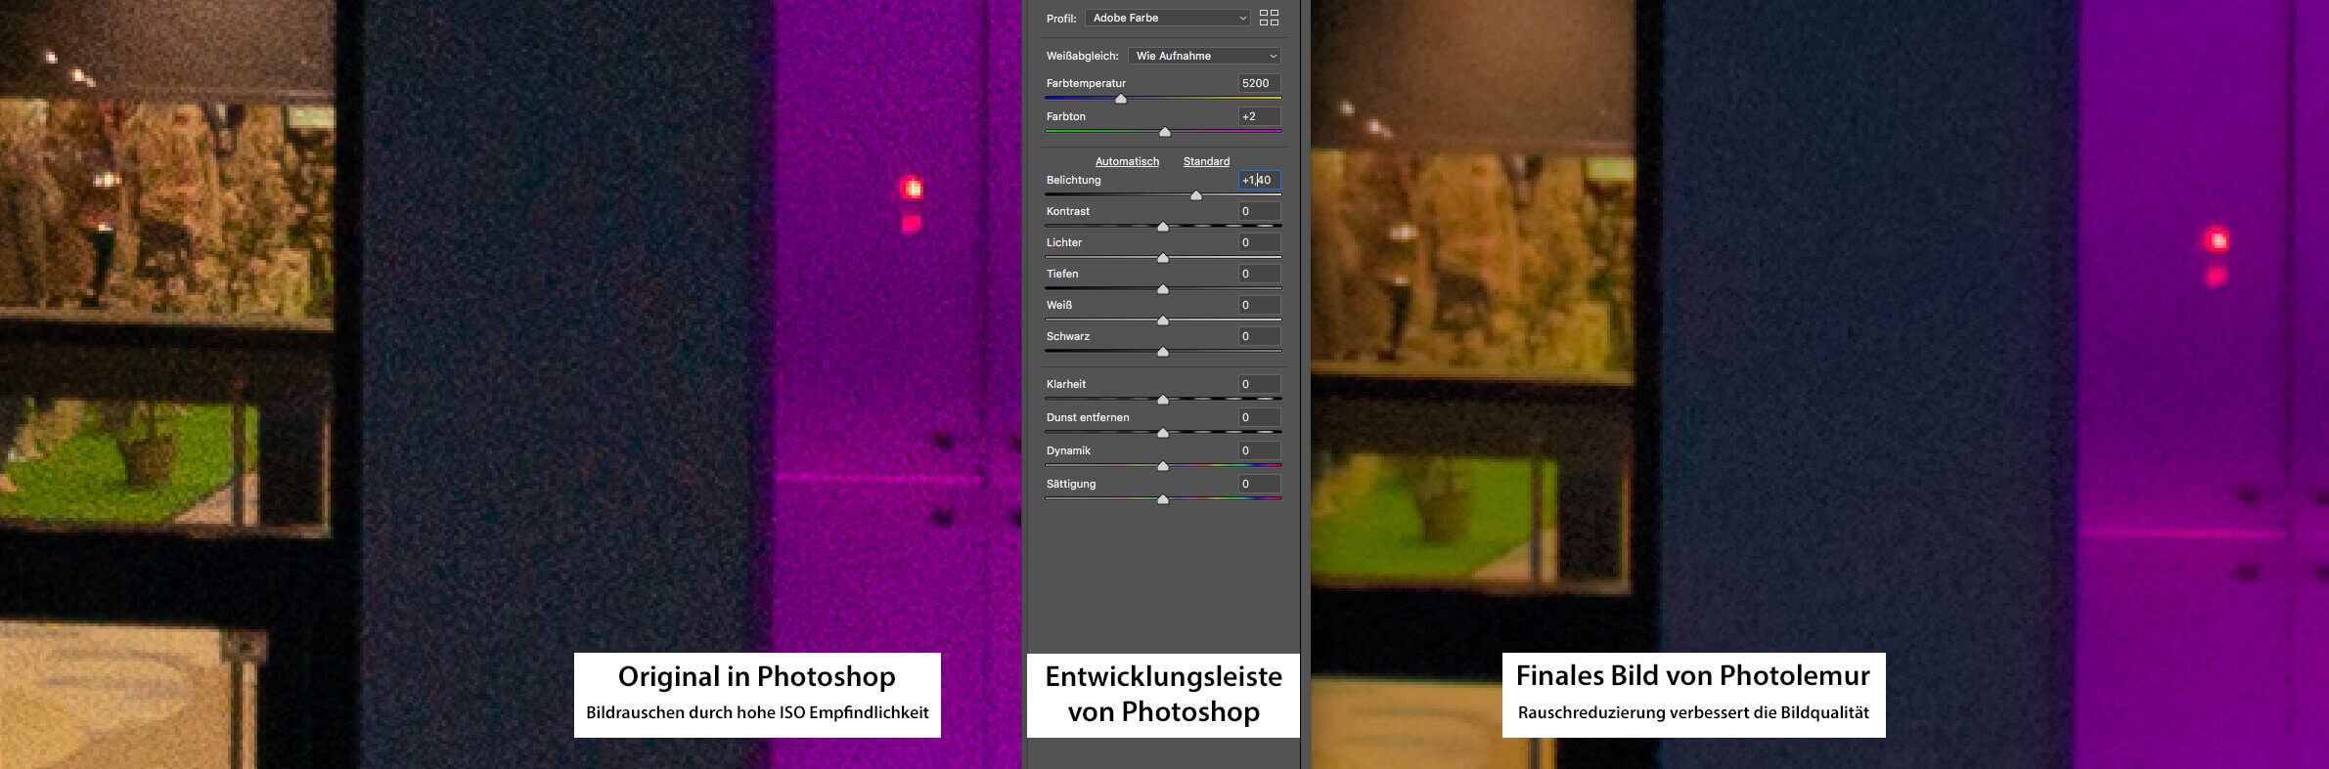This screenshot has width=2329, height=769.
Task: Click the Sättigung slider handle
Action: pyautogui.click(x=1163, y=499)
